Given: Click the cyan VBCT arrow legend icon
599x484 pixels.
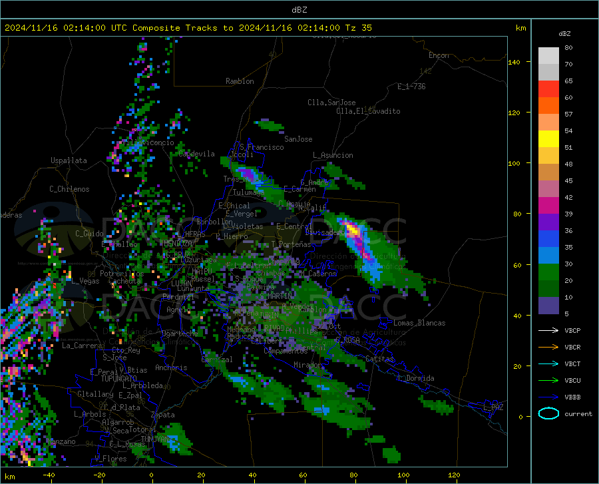Looking at the screenshot, I should (x=548, y=363).
